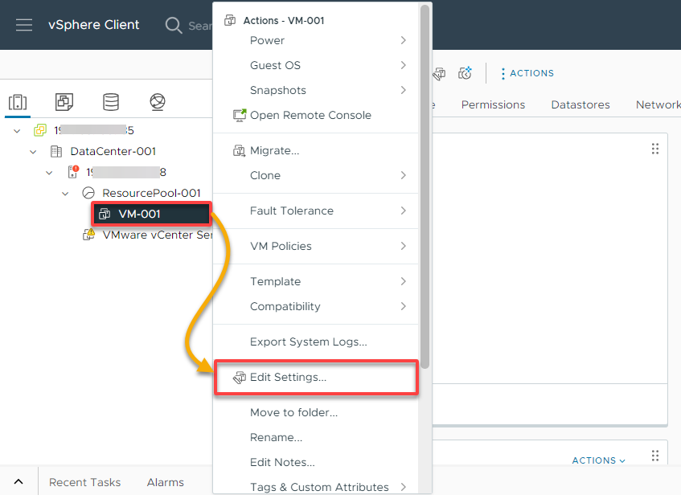Click the Actions - VM-001 menu title
The image size is (681, 499).
pos(284,20)
